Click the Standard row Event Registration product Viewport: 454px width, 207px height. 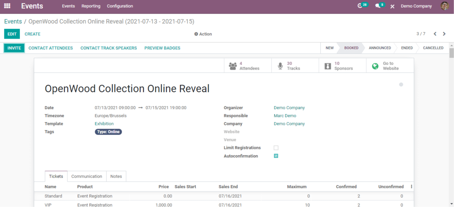[x=95, y=196]
